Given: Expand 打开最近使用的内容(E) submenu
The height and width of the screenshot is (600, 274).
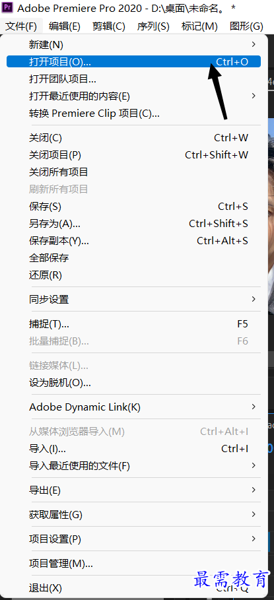Looking at the screenshot, I should 133,96.
